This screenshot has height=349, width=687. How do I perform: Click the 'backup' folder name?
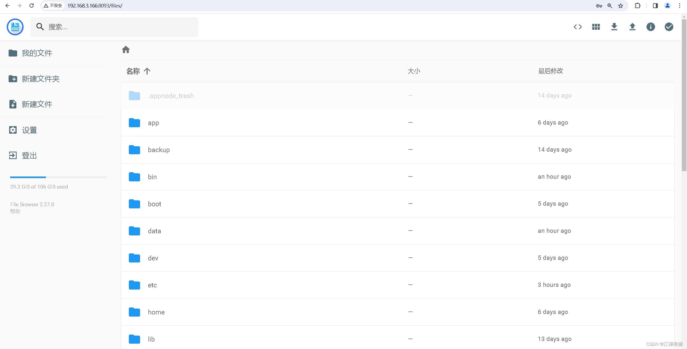coord(159,150)
